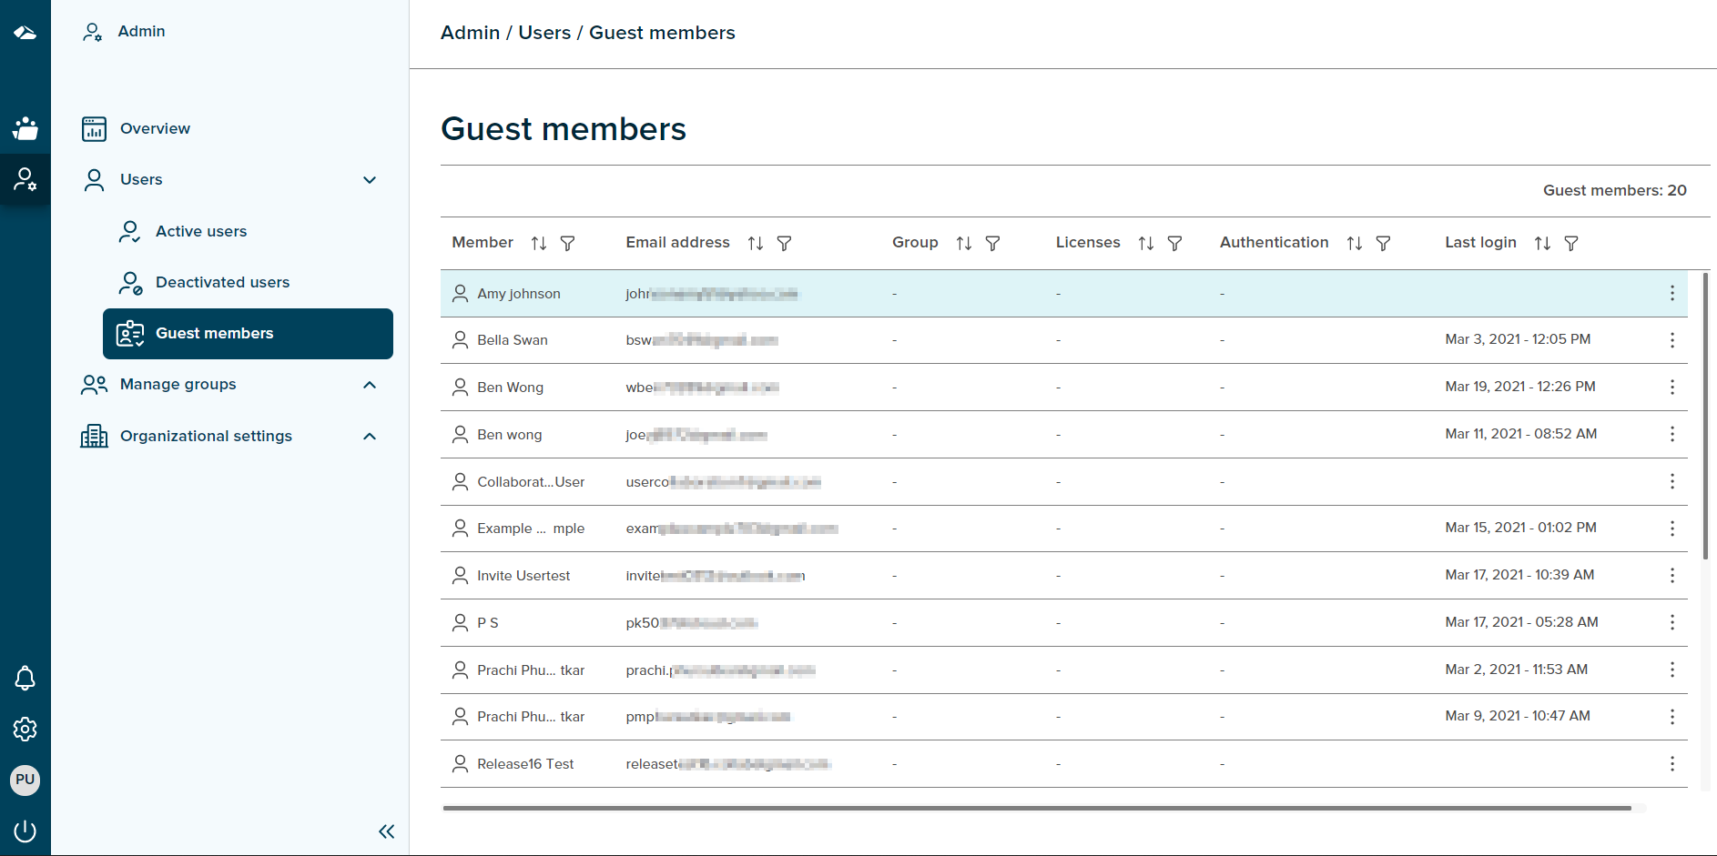The width and height of the screenshot is (1717, 856).
Task: Click the app logo icon in rail
Action: [25, 33]
